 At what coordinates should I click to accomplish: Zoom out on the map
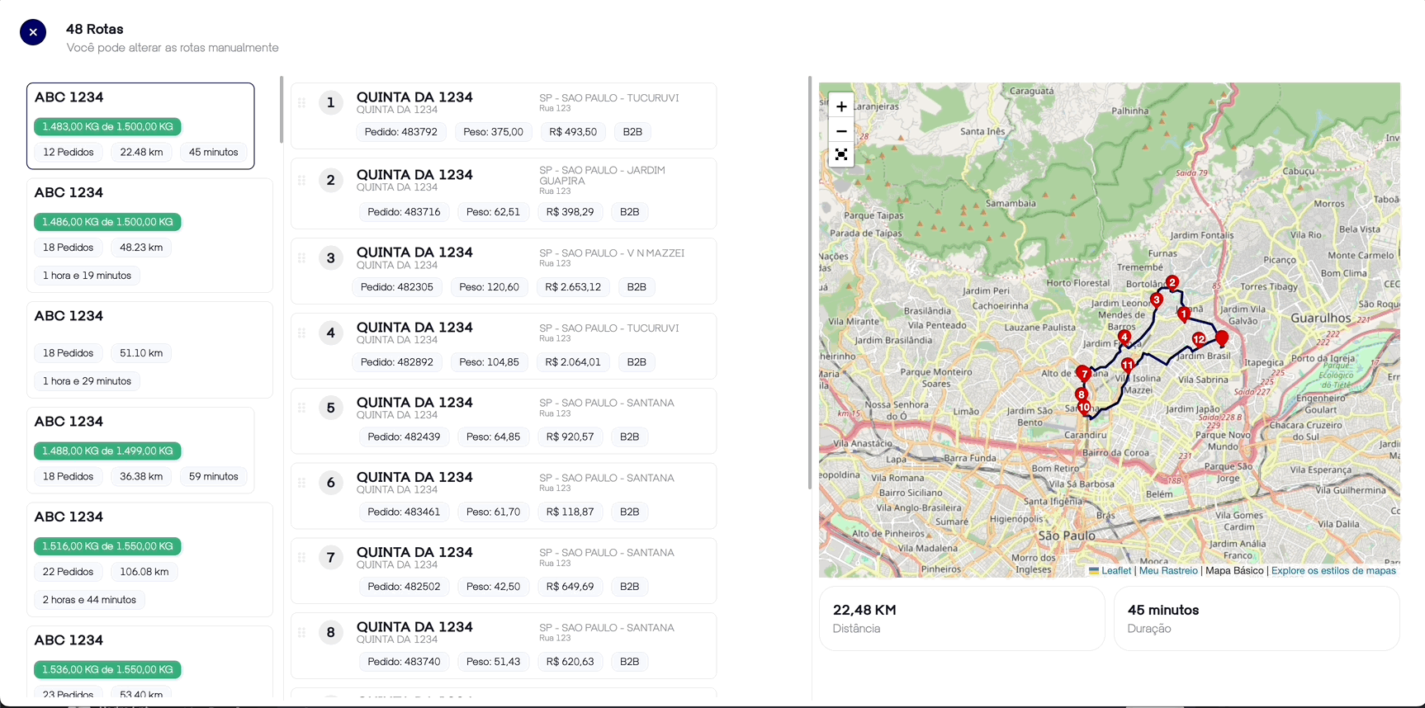coord(840,131)
